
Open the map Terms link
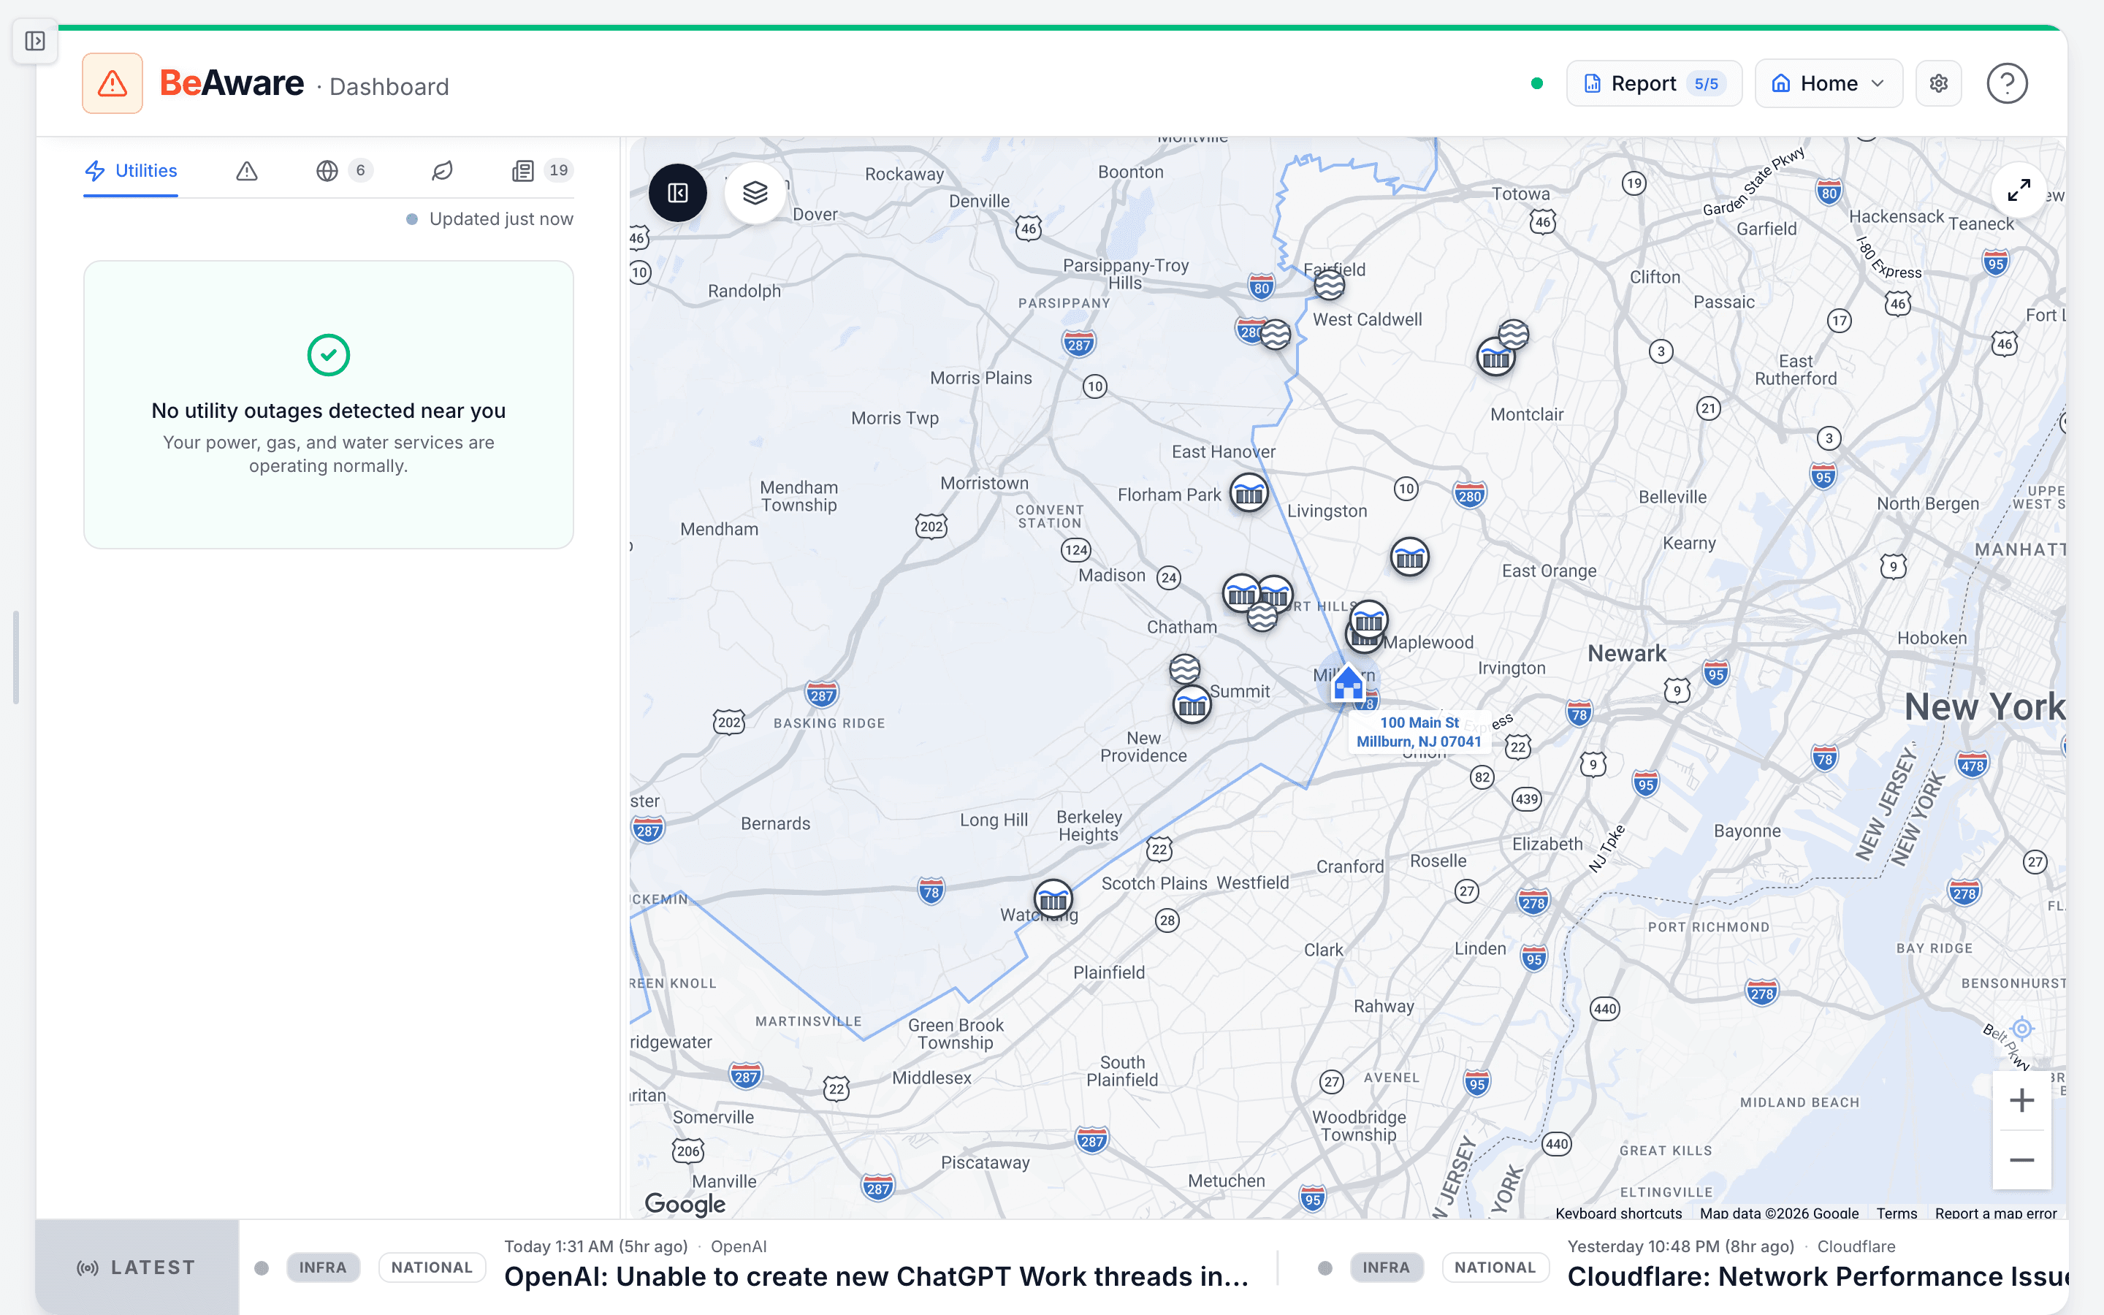coord(1897,1213)
